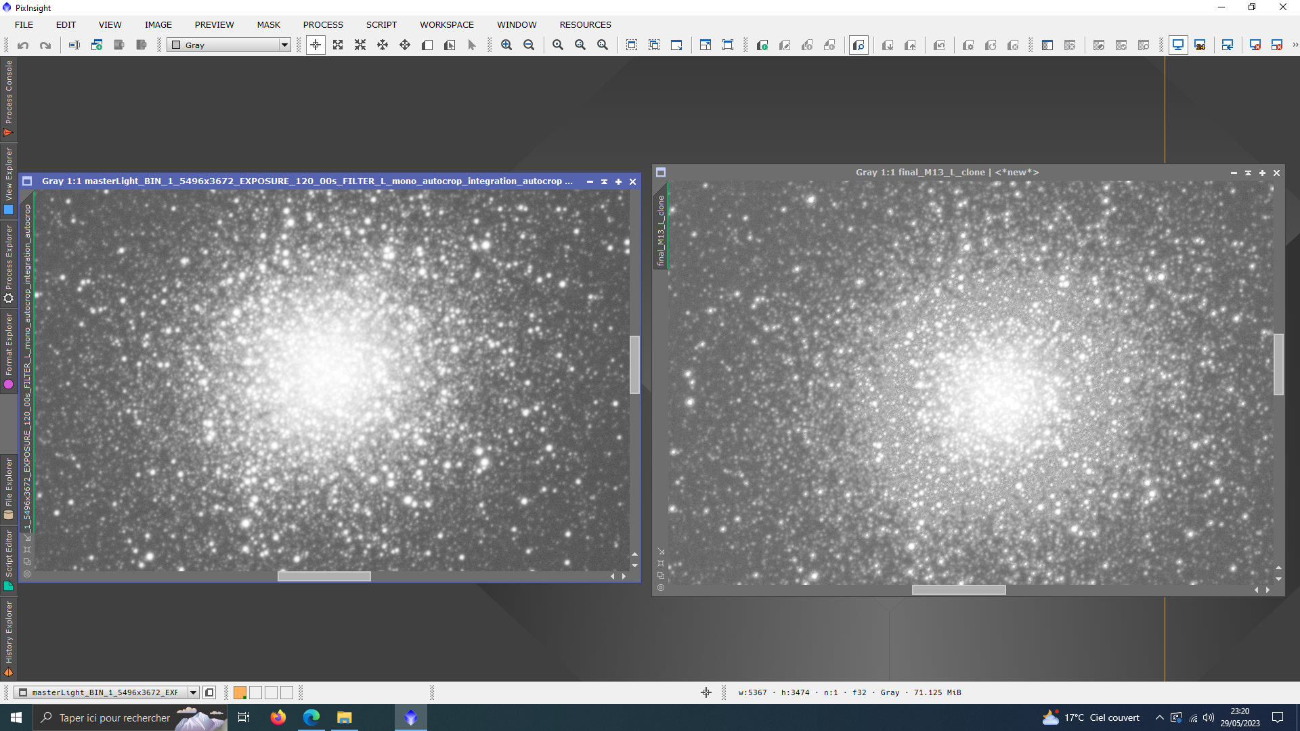Select the Zoom In magnifier tool
1300x731 pixels.
[x=506, y=45]
